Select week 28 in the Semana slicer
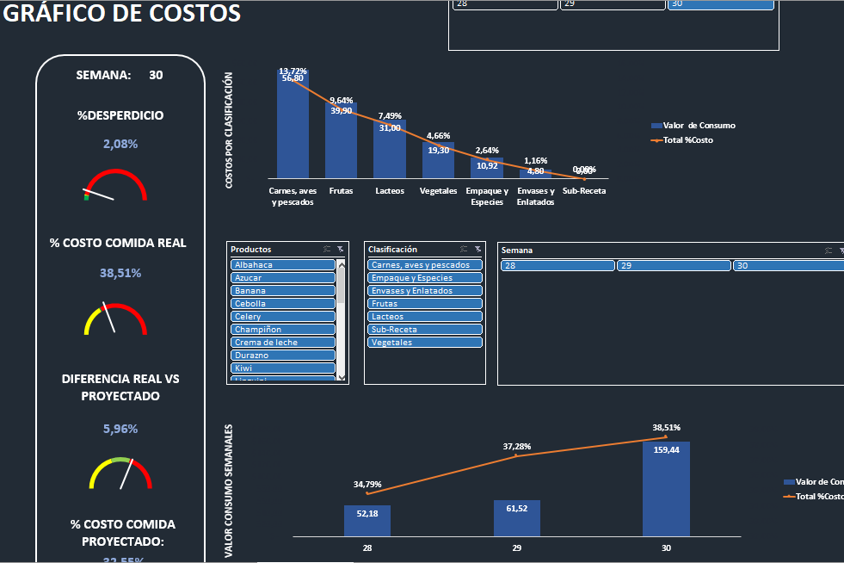The width and height of the screenshot is (844, 563). point(558,266)
